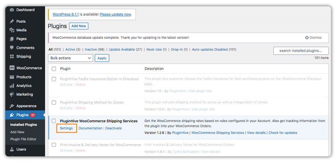Screen dimensions: 336x162
Task: Click the Media library icon
Action: click(x=12, y=30)
